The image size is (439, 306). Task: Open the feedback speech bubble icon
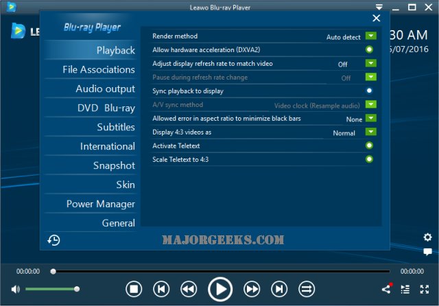point(427,251)
